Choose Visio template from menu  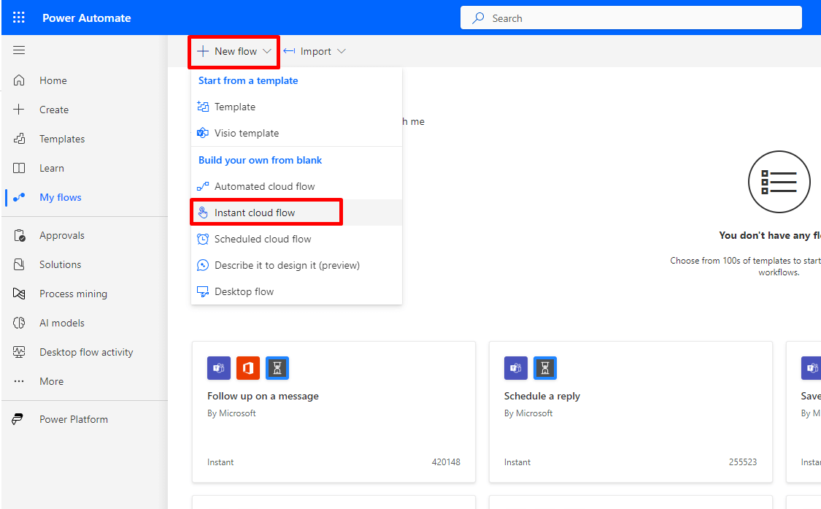click(246, 133)
